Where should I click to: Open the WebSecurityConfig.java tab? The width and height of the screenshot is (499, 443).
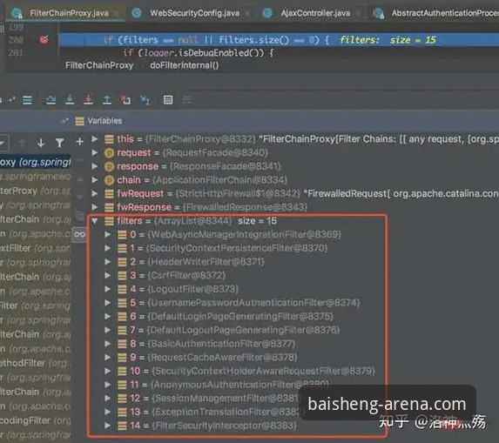[x=194, y=13]
